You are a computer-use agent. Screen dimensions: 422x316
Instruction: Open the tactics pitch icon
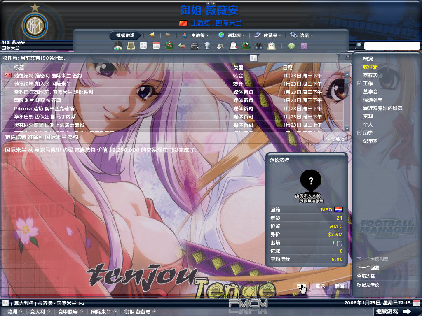pyautogui.click(x=169, y=46)
